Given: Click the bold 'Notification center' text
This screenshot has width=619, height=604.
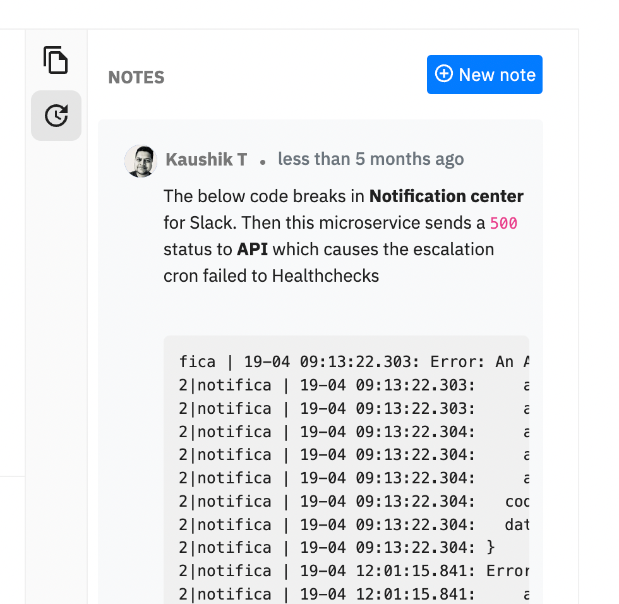Looking at the screenshot, I should [x=446, y=196].
